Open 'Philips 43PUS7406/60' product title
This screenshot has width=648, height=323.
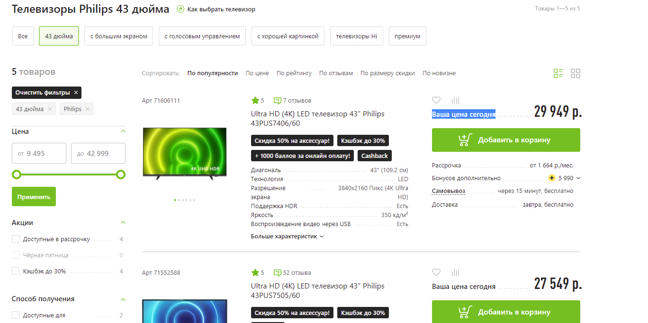click(317, 119)
